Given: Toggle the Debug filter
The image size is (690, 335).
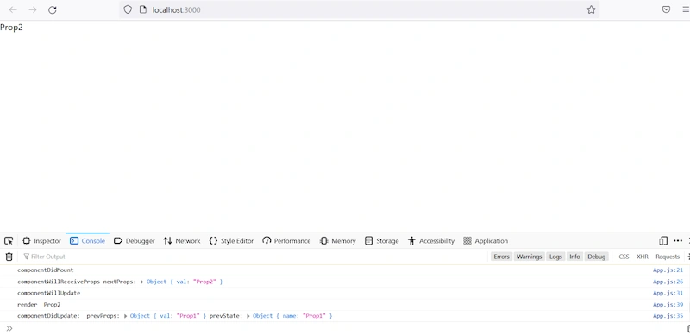Looking at the screenshot, I should pos(596,257).
